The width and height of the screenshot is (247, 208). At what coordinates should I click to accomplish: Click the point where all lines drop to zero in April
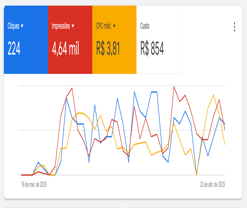(197, 175)
